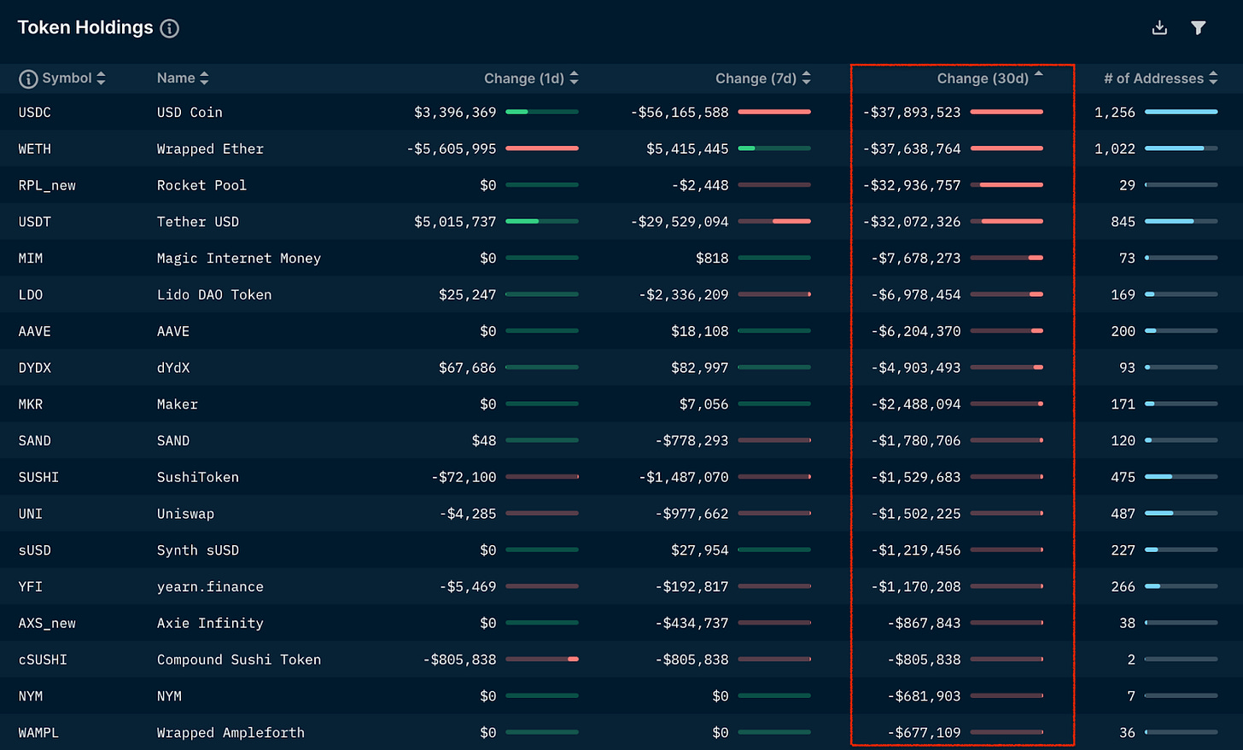Viewport: 1243px width, 750px height.
Task: Click the USDT addresses progress bar
Action: tap(1182, 222)
